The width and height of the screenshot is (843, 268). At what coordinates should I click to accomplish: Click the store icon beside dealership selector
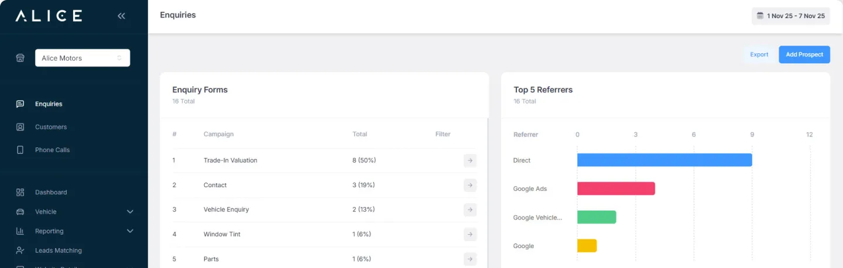click(20, 58)
